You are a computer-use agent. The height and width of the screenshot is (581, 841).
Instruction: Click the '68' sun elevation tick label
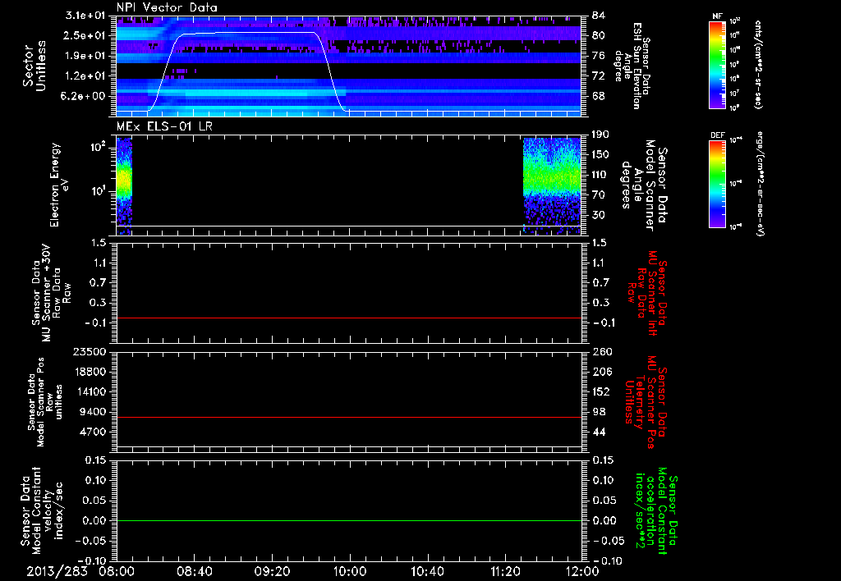[599, 97]
